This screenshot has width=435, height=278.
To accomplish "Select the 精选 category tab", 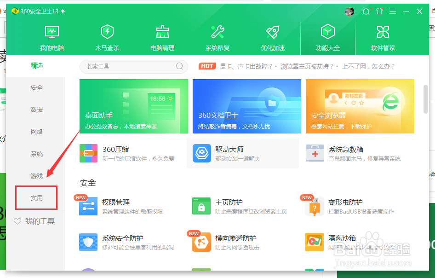I will [37, 65].
